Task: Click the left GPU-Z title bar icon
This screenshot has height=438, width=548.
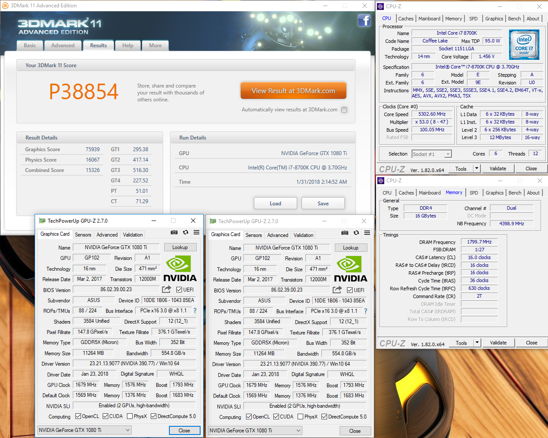Action: [x=42, y=221]
